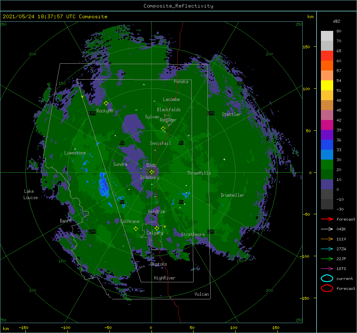Click the Vulcan city label
Image resolution: width=357 pixels, height=333 pixels.
pyautogui.click(x=202, y=294)
